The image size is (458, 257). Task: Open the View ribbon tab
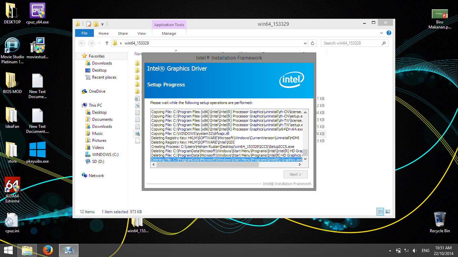tap(142, 33)
